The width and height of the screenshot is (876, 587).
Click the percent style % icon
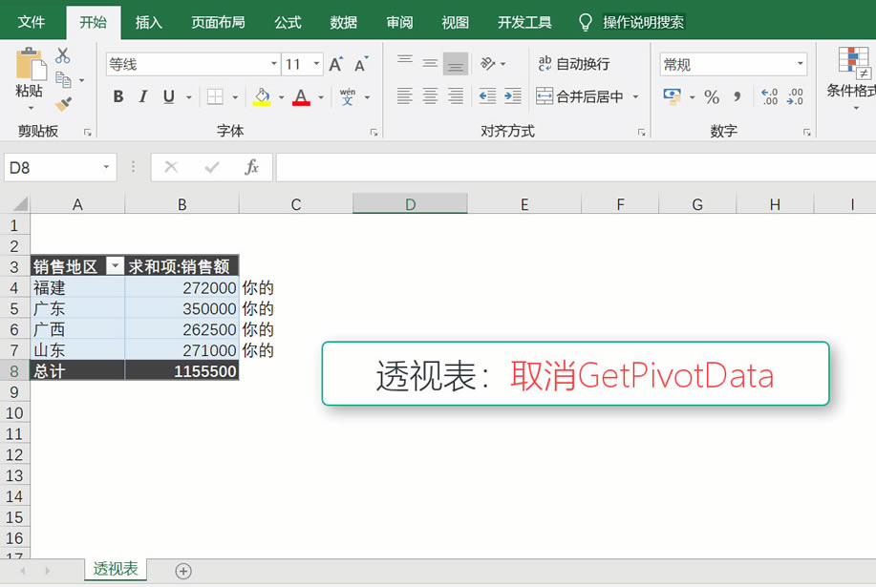click(x=712, y=95)
